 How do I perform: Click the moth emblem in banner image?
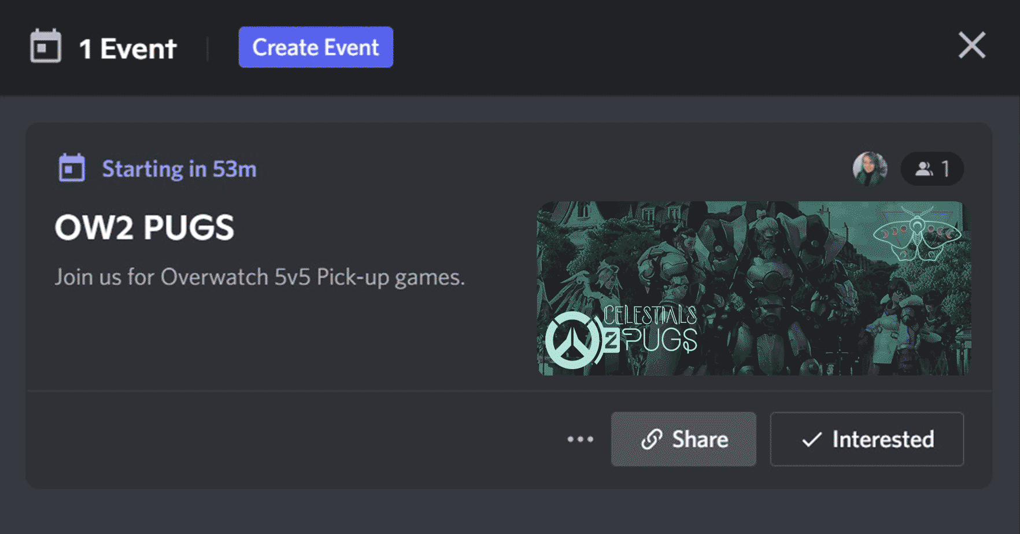[917, 234]
